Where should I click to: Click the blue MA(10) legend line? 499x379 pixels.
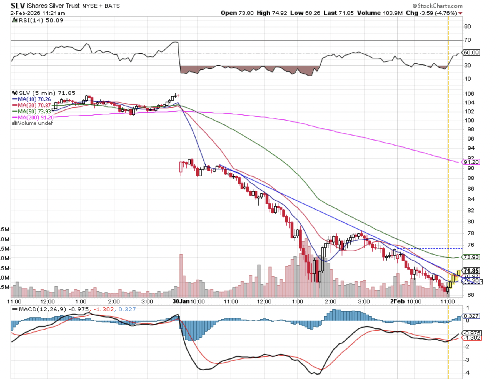coord(15,99)
